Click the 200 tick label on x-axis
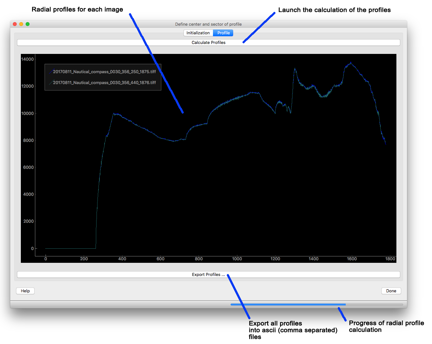This screenshot has height=344, width=432. pyautogui.click(x=84, y=259)
